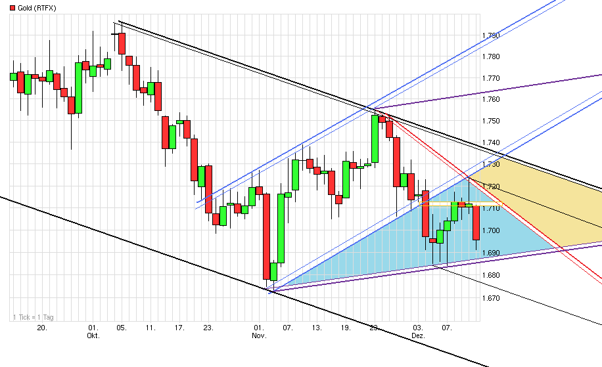
Task: Select the 1.720 price axis label
Action: pos(491,186)
